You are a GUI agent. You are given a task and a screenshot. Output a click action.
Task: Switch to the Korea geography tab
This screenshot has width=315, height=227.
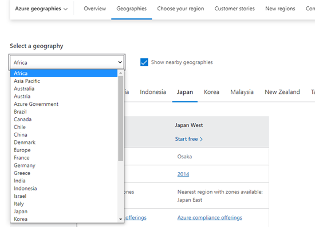(x=211, y=92)
